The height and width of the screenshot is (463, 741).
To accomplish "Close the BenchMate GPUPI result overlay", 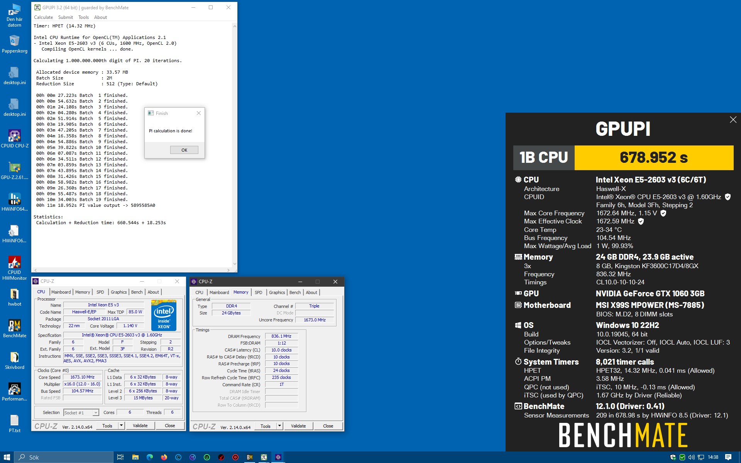I will 733,120.
